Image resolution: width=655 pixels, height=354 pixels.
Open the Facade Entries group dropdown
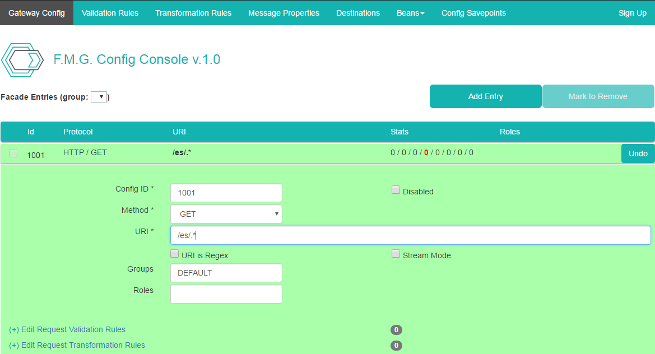99,97
